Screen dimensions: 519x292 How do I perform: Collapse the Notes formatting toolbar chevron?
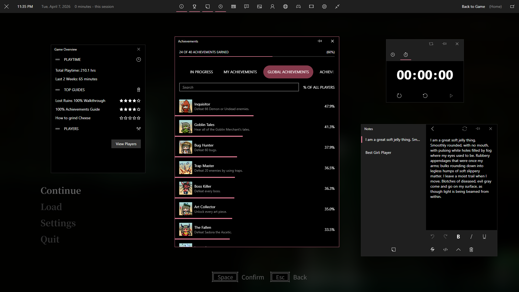coord(458,250)
